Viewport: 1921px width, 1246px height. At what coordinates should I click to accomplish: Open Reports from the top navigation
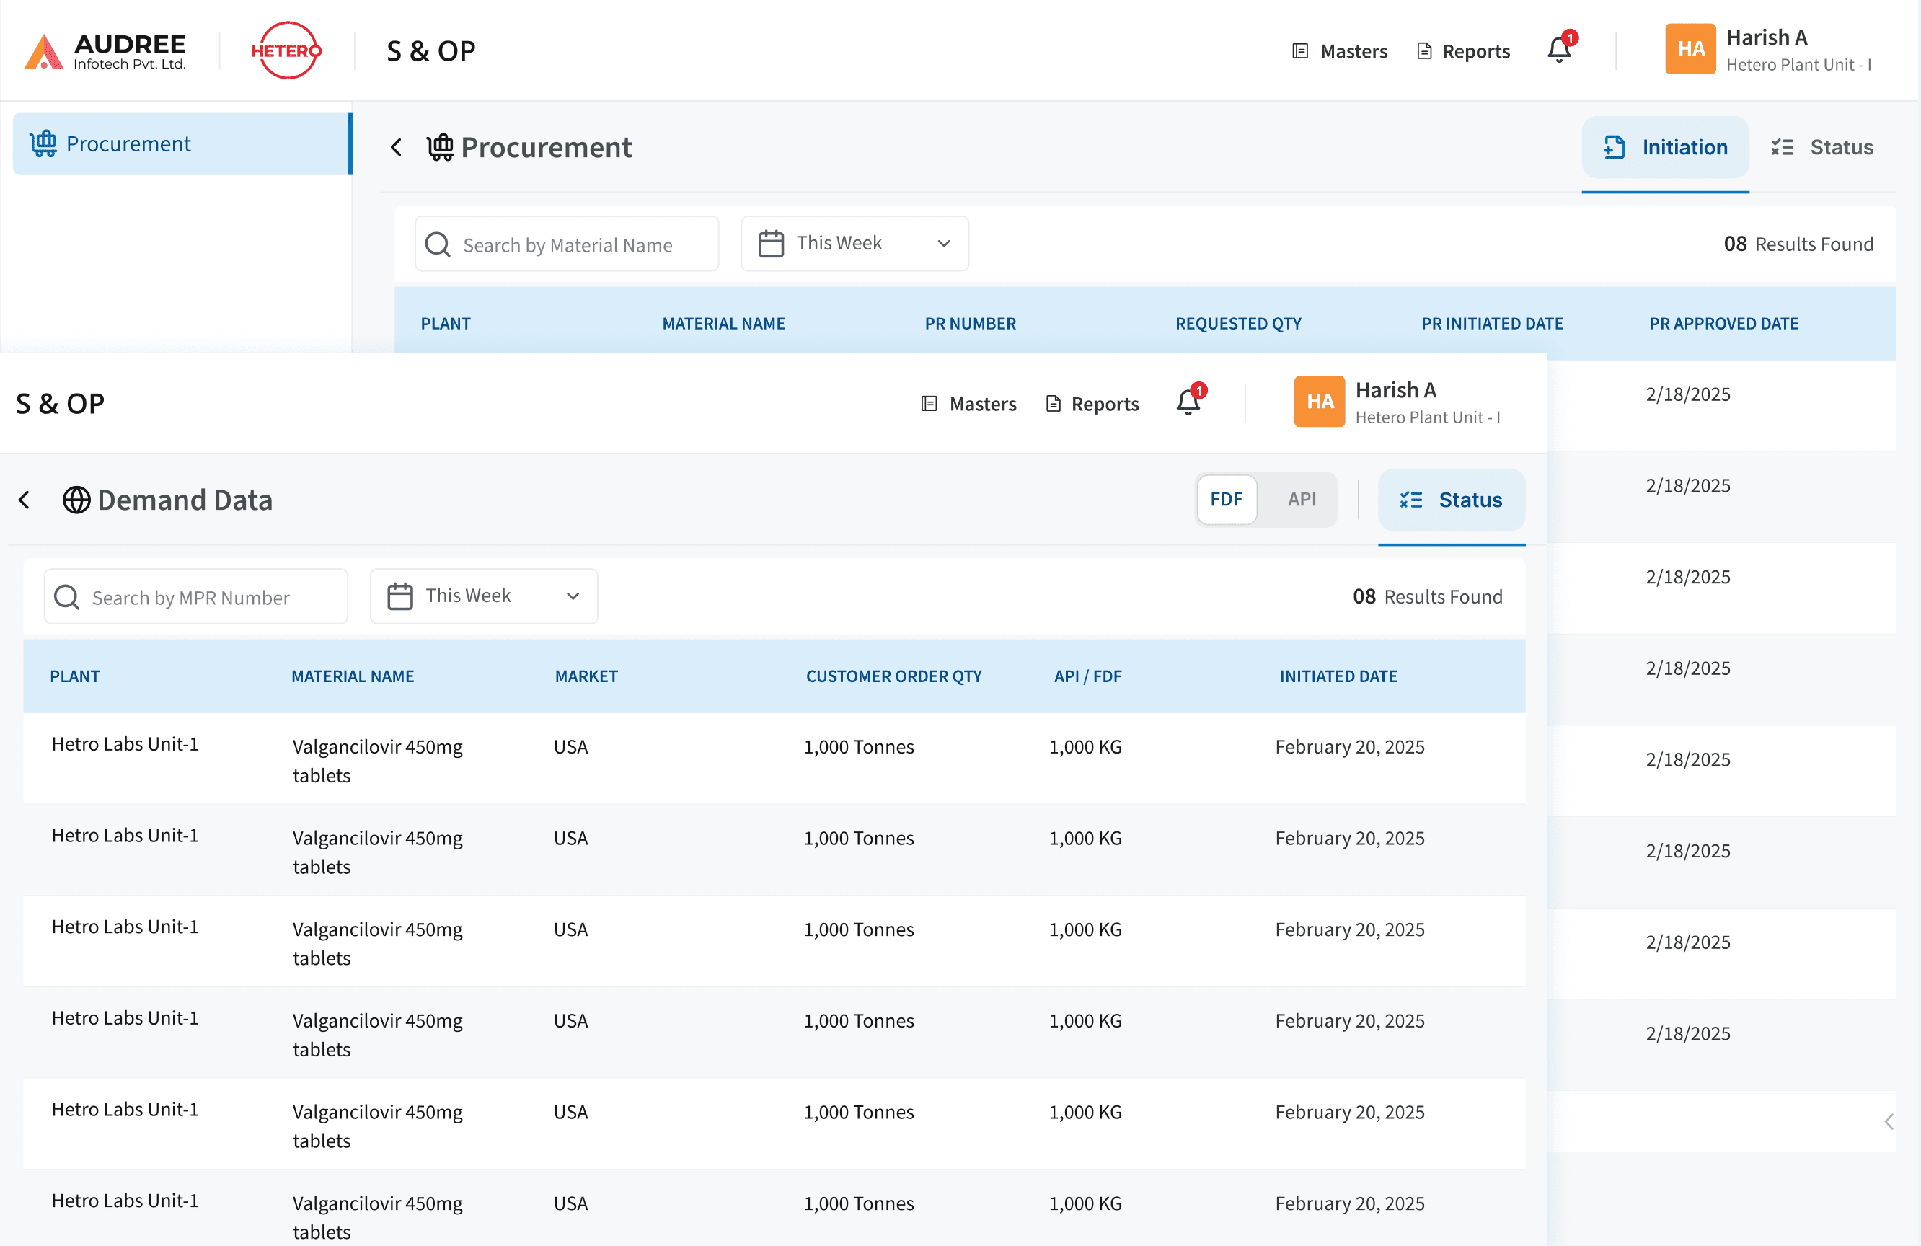(1104, 404)
